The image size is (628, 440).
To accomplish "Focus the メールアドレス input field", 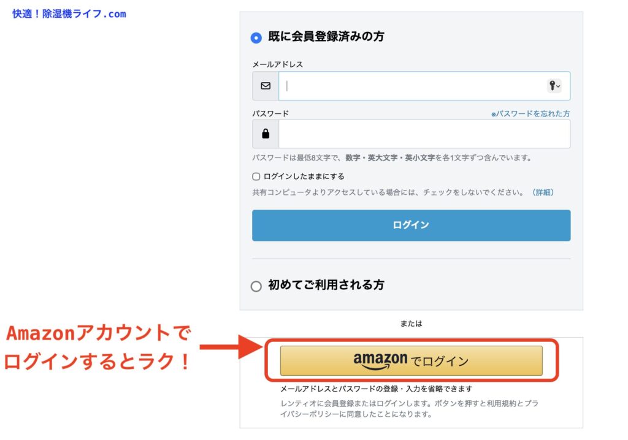I will pyautogui.click(x=411, y=86).
